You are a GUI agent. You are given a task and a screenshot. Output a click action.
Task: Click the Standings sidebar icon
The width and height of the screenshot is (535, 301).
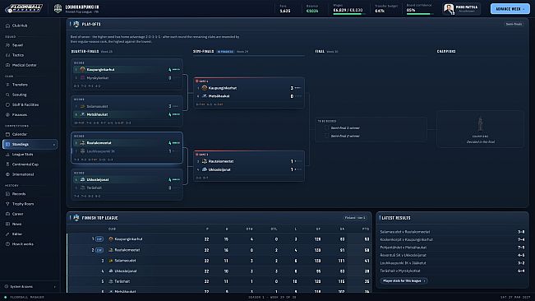[x=7, y=145]
